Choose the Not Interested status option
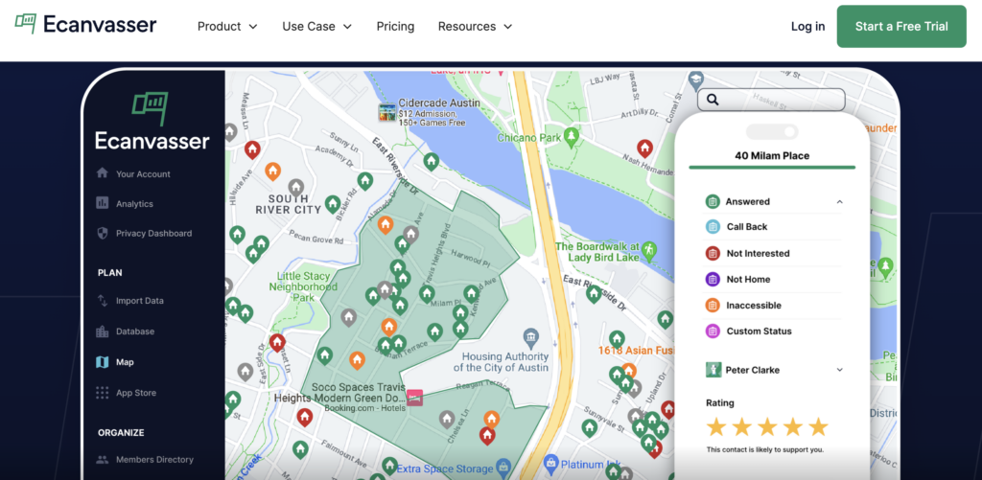Screen dimensions: 982x480 click(758, 254)
